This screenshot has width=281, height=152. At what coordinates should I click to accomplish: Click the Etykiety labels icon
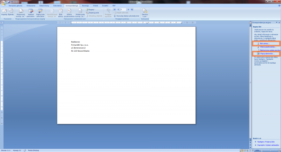(x=11, y=12)
